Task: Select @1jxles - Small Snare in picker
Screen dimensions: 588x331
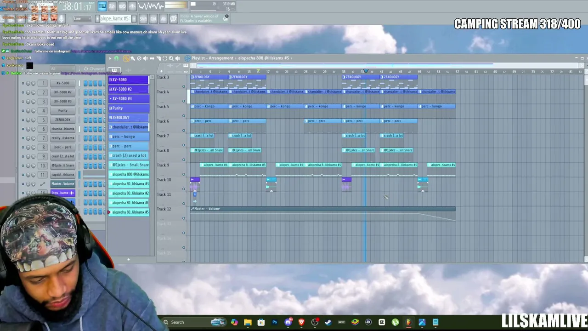Action: 129,165
